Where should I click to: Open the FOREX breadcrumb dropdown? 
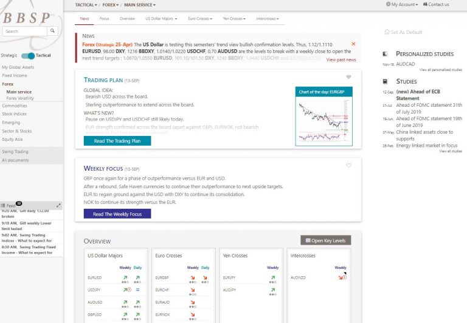[111, 5]
